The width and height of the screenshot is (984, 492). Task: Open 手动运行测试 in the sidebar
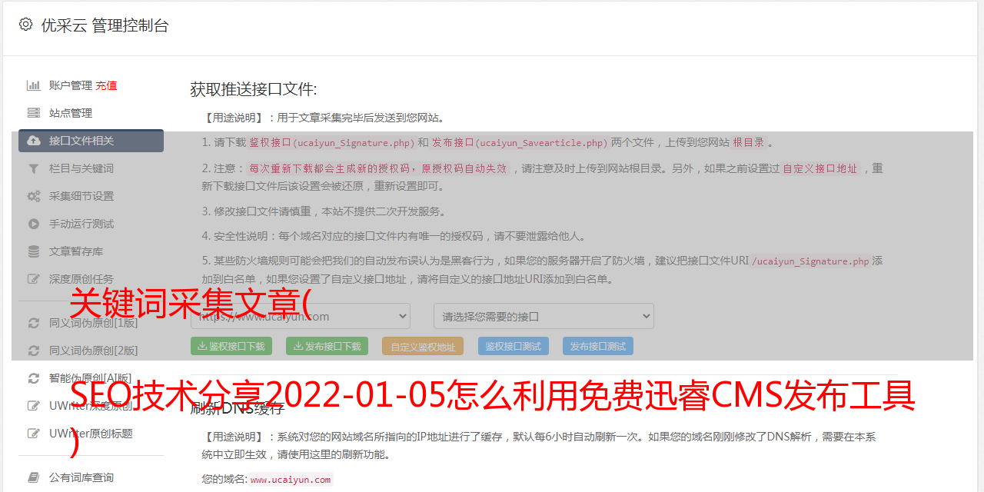pos(81,224)
